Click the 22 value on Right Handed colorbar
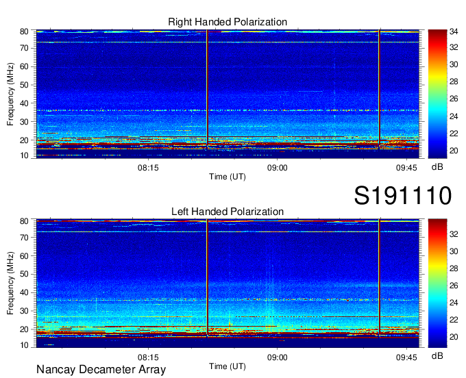Image resolution: width=466 pixels, height=378 pixels. (x=454, y=134)
